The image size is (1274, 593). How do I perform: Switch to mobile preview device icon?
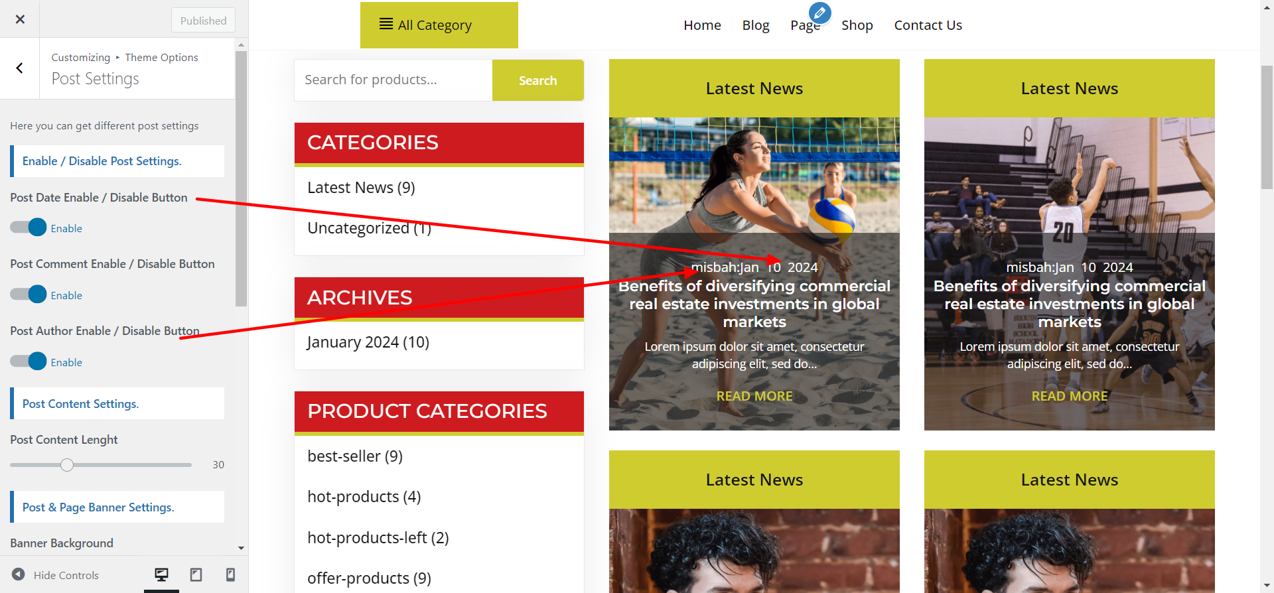[230, 574]
